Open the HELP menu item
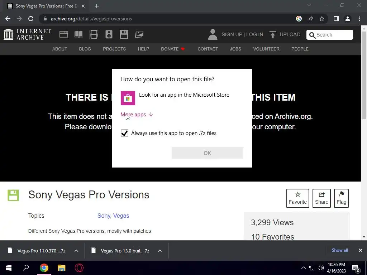The height and width of the screenshot is (275, 367). 143,49
